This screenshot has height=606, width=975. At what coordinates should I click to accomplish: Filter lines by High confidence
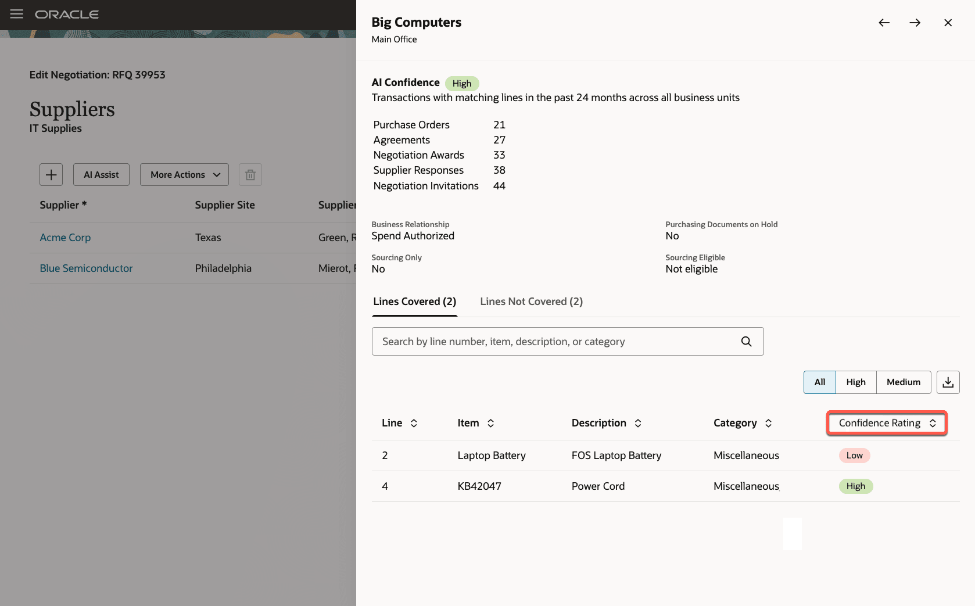click(x=855, y=382)
